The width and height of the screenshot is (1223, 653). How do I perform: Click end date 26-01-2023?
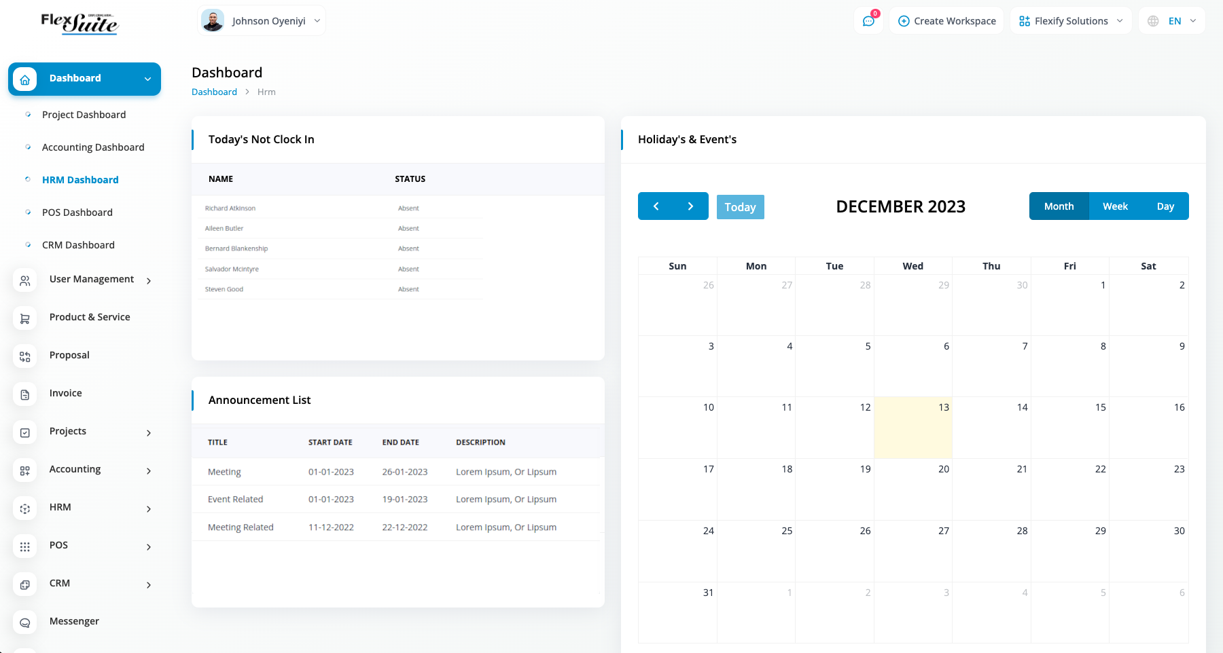click(405, 472)
